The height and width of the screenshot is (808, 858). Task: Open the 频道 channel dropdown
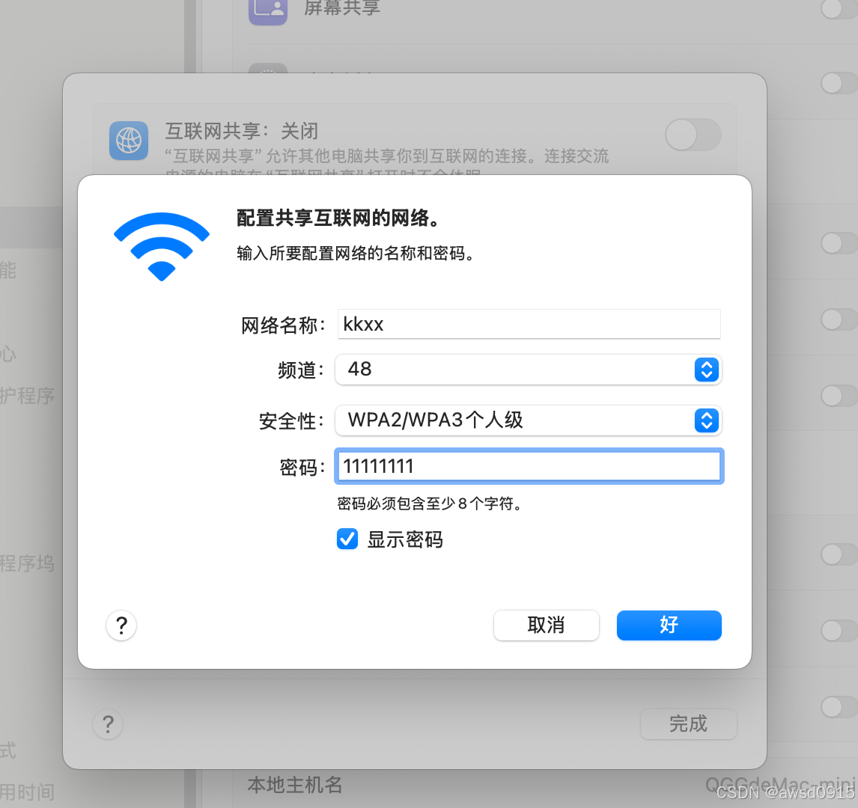[529, 370]
